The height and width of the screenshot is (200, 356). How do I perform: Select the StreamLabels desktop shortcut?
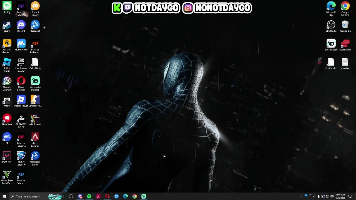(x=331, y=45)
